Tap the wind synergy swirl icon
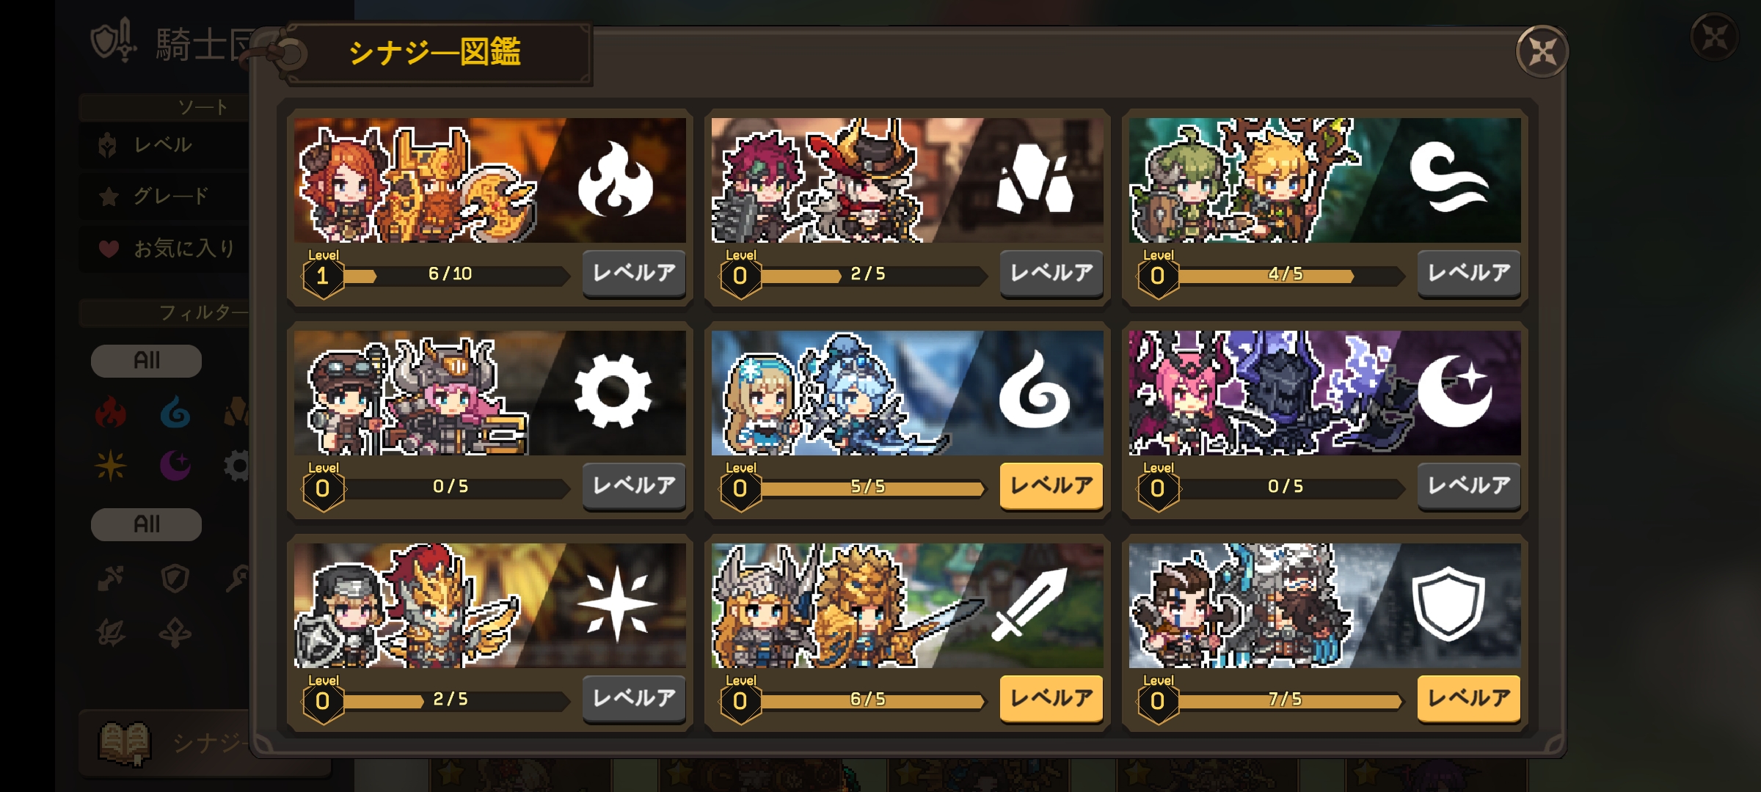 click(1449, 177)
